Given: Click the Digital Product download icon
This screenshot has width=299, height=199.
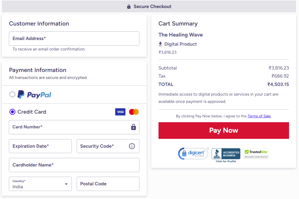Looking at the screenshot, I should (160, 44).
